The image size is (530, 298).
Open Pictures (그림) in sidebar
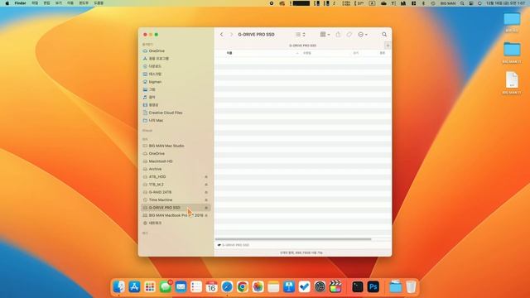tap(152, 90)
